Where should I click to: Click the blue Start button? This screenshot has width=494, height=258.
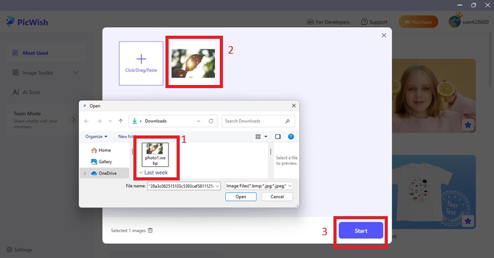[x=361, y=231]
